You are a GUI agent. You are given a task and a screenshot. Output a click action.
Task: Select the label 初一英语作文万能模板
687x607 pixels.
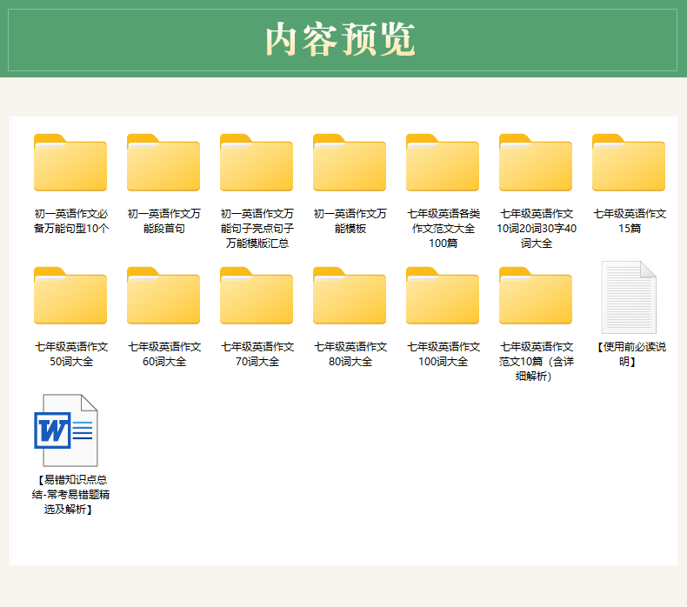point(350,221)
